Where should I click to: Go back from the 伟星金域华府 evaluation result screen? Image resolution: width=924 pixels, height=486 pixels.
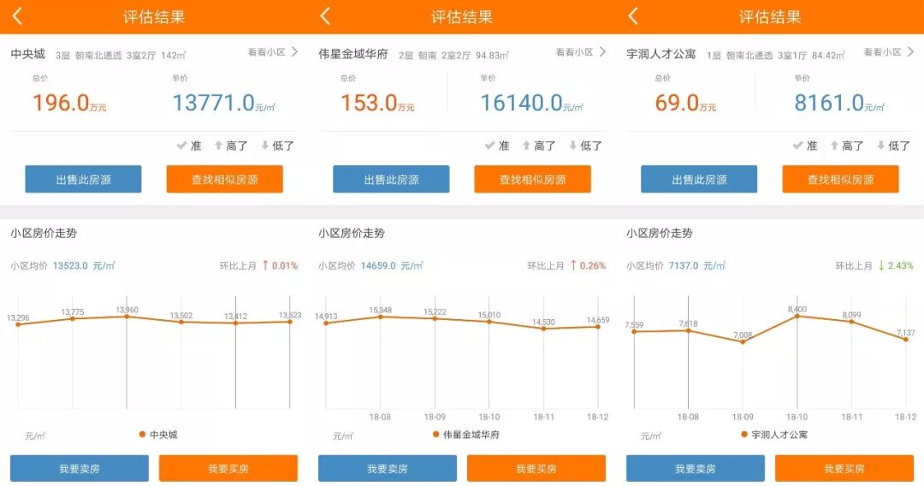[x=325, y=16]
